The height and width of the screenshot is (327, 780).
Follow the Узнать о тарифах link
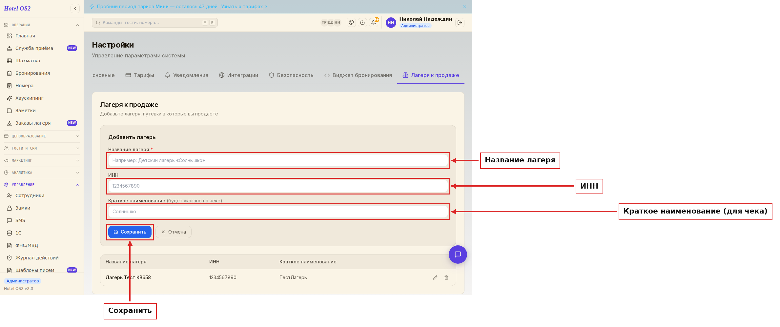click(242, 7)
